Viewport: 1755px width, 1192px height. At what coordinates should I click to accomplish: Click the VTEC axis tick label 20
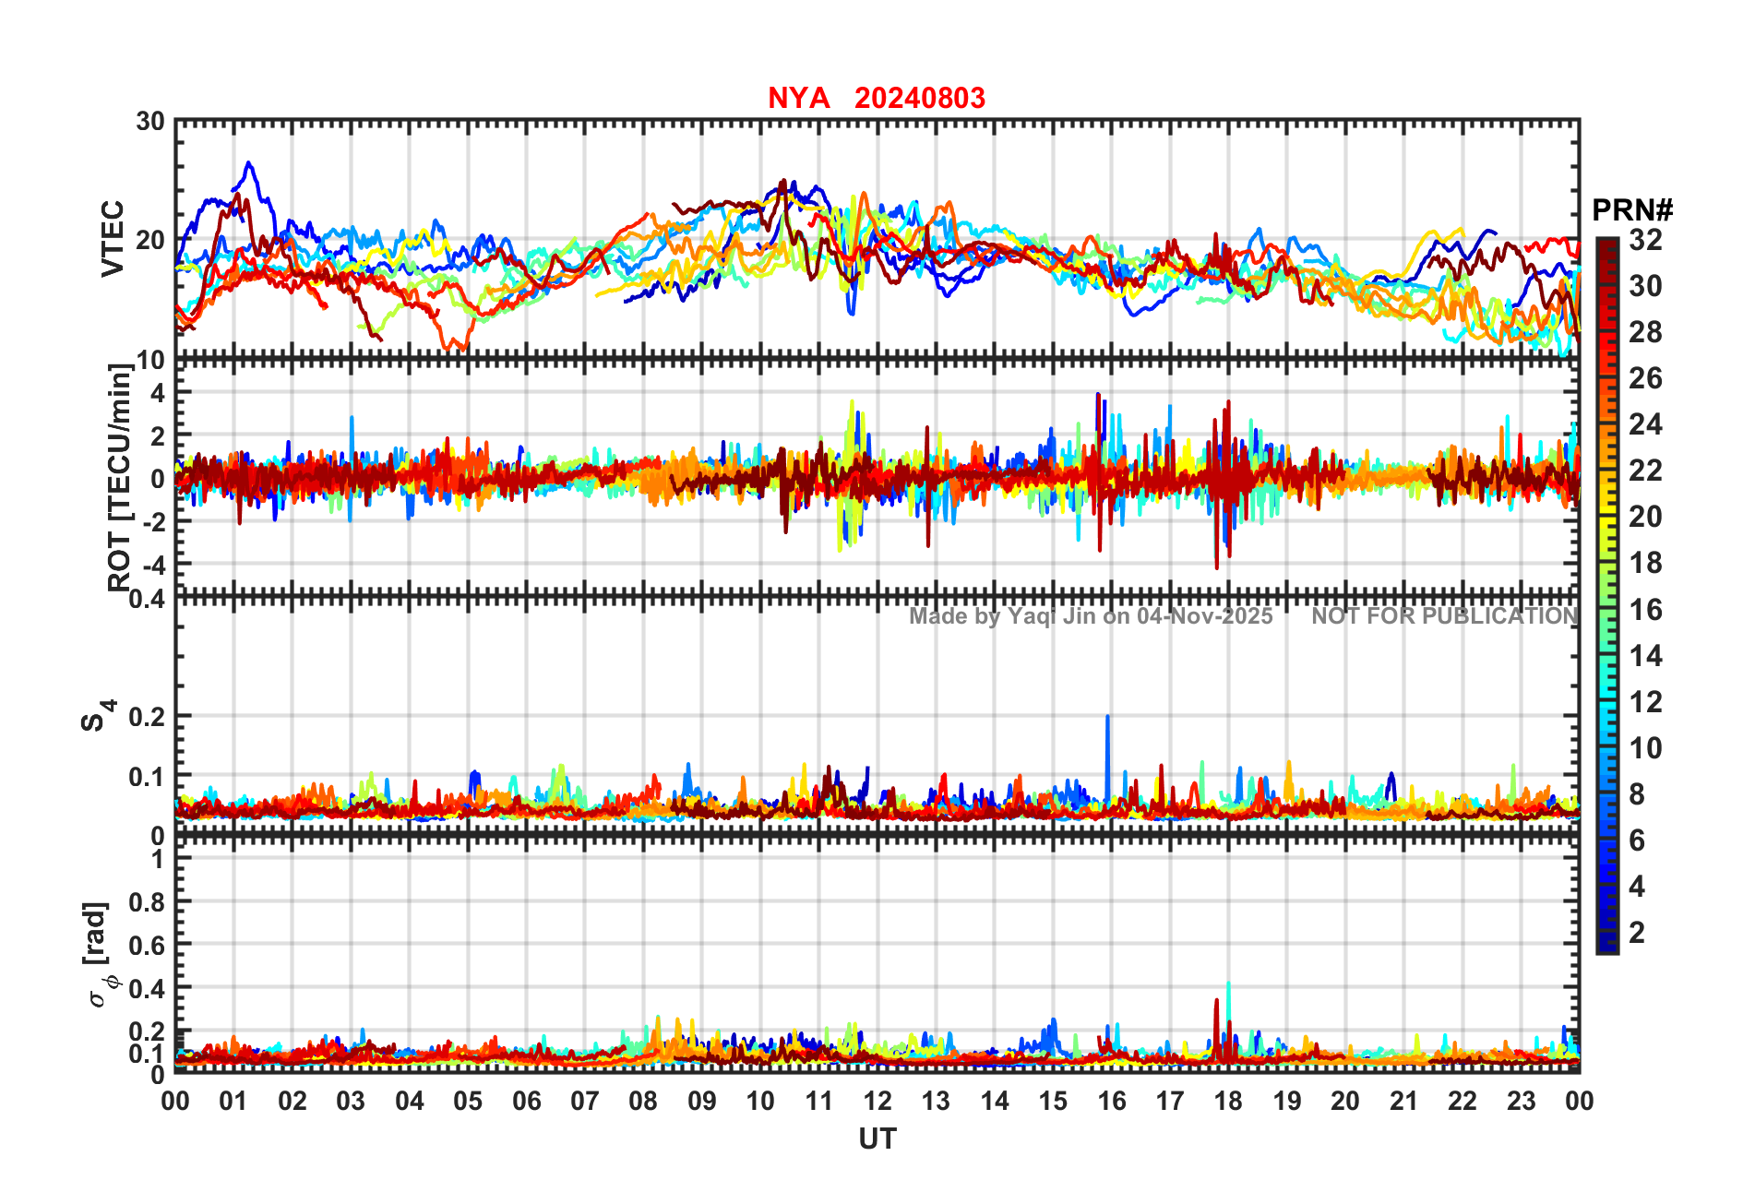[x=151, y=240]
